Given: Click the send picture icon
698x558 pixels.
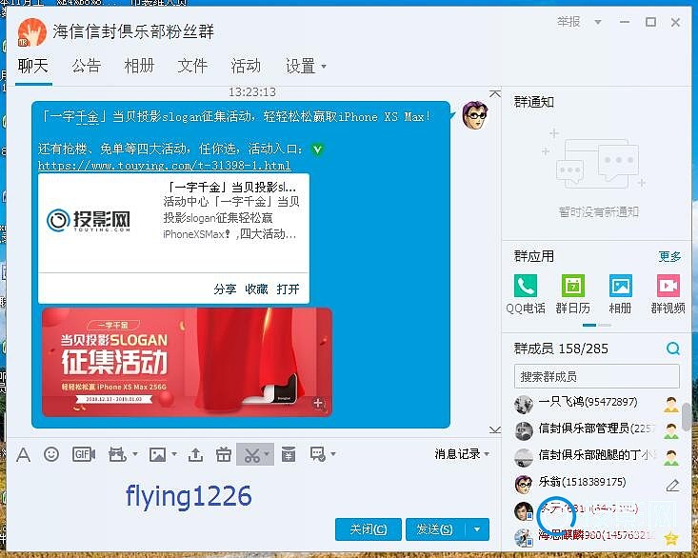Looking at the screenshot, I should [157, 454].
